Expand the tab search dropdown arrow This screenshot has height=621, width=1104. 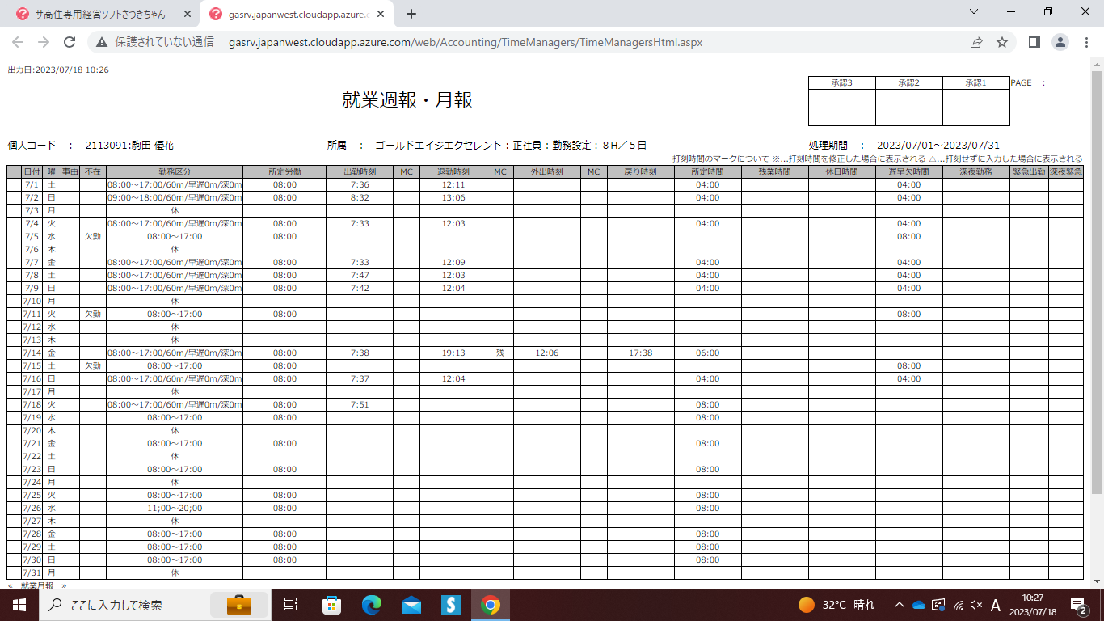point(973,12)
